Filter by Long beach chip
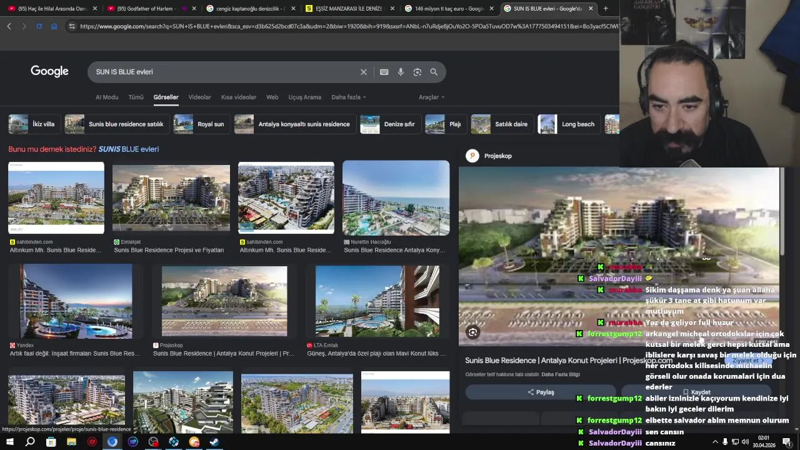 pos(569,124)
